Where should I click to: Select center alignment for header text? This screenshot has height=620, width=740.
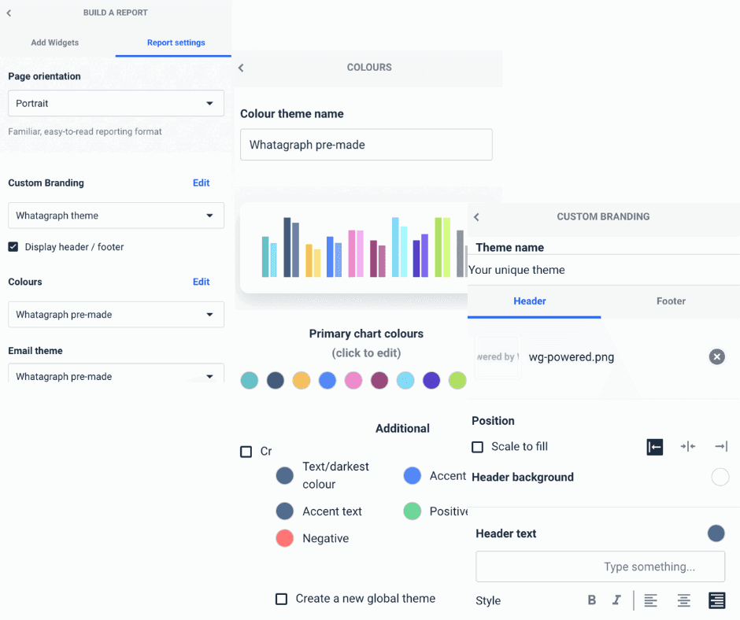[683, 600]
